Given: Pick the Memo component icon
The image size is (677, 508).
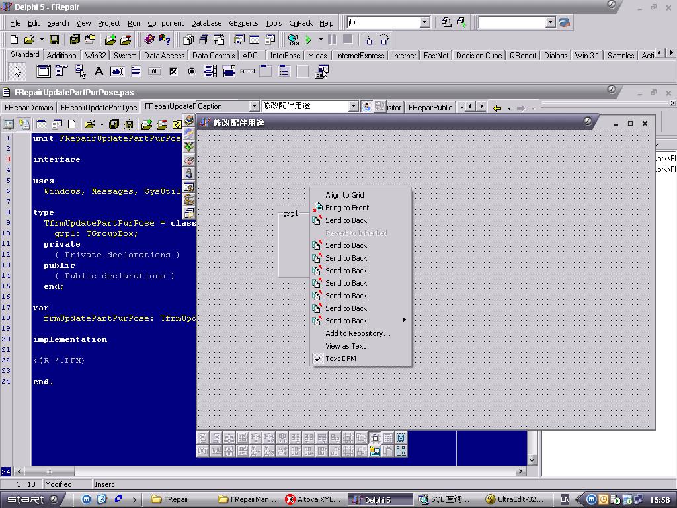Looking at the screenshot, I should pyautogui.click(x=136, y=71).
